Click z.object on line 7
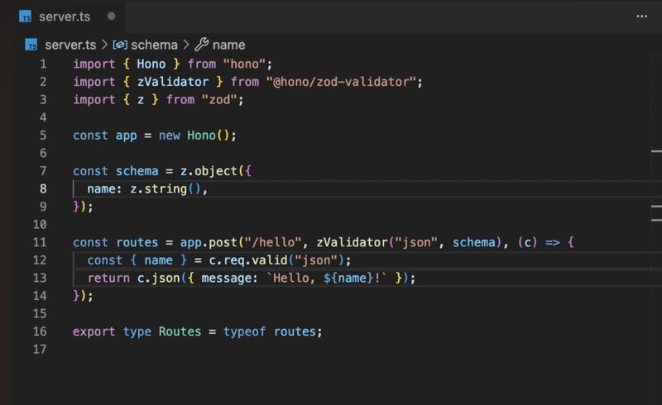The image size is (662, 405). (x=209, y=171)
